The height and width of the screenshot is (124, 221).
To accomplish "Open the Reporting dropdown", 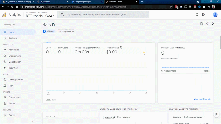I will 9,25.
